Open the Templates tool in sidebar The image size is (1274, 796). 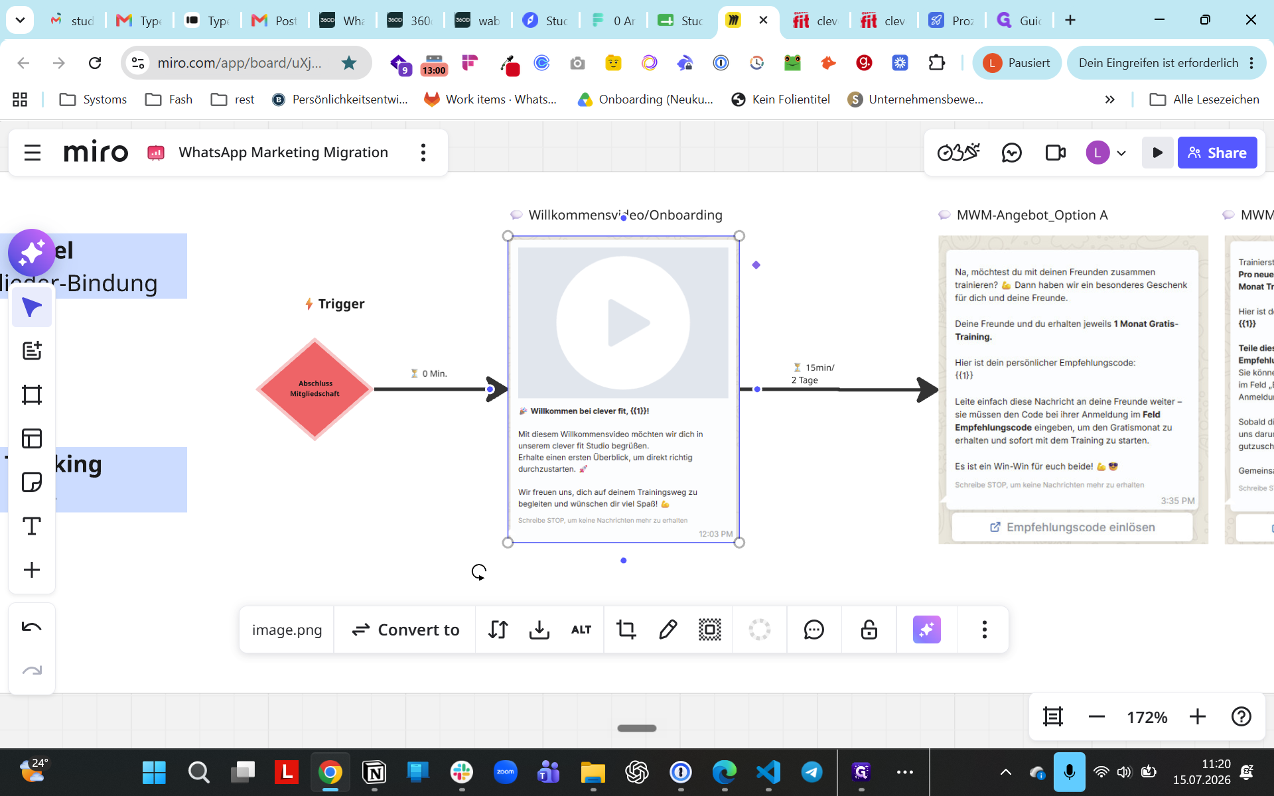[x=32, y=438]
